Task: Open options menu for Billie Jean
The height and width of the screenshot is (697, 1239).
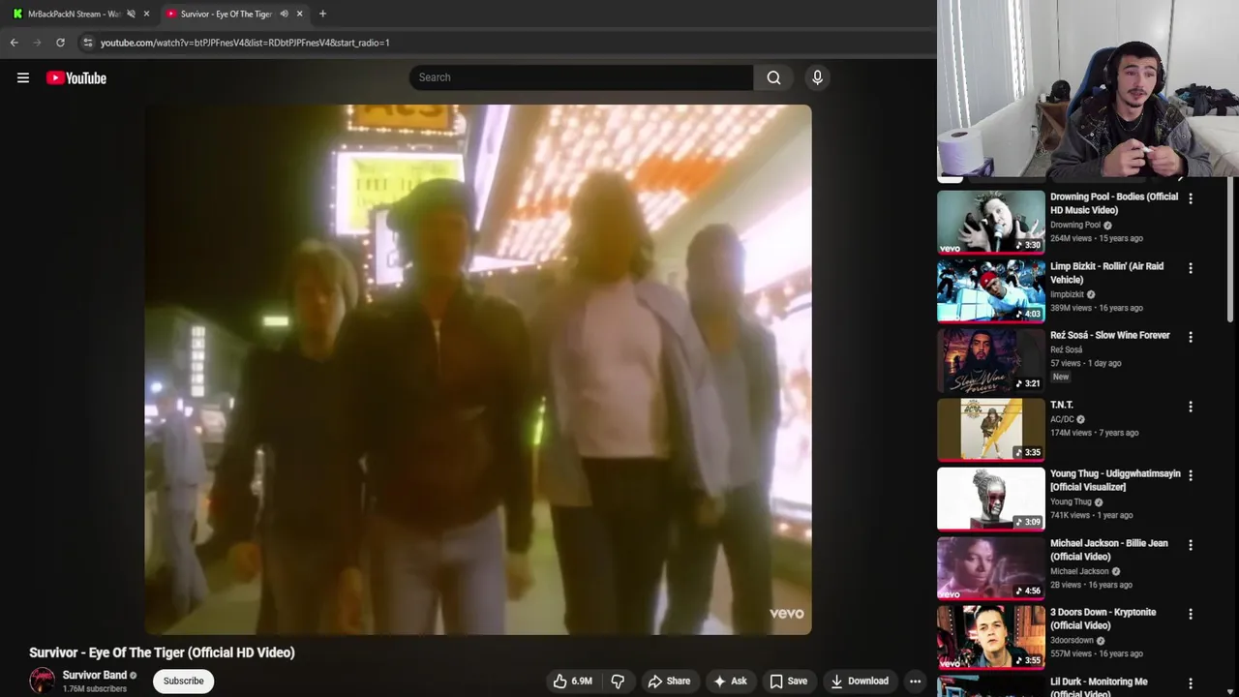Action: [x=1191, y=545]
